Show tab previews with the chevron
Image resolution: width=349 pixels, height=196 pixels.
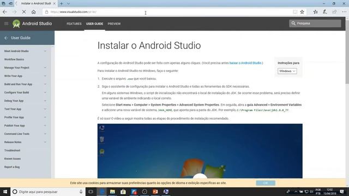(68, 4)
